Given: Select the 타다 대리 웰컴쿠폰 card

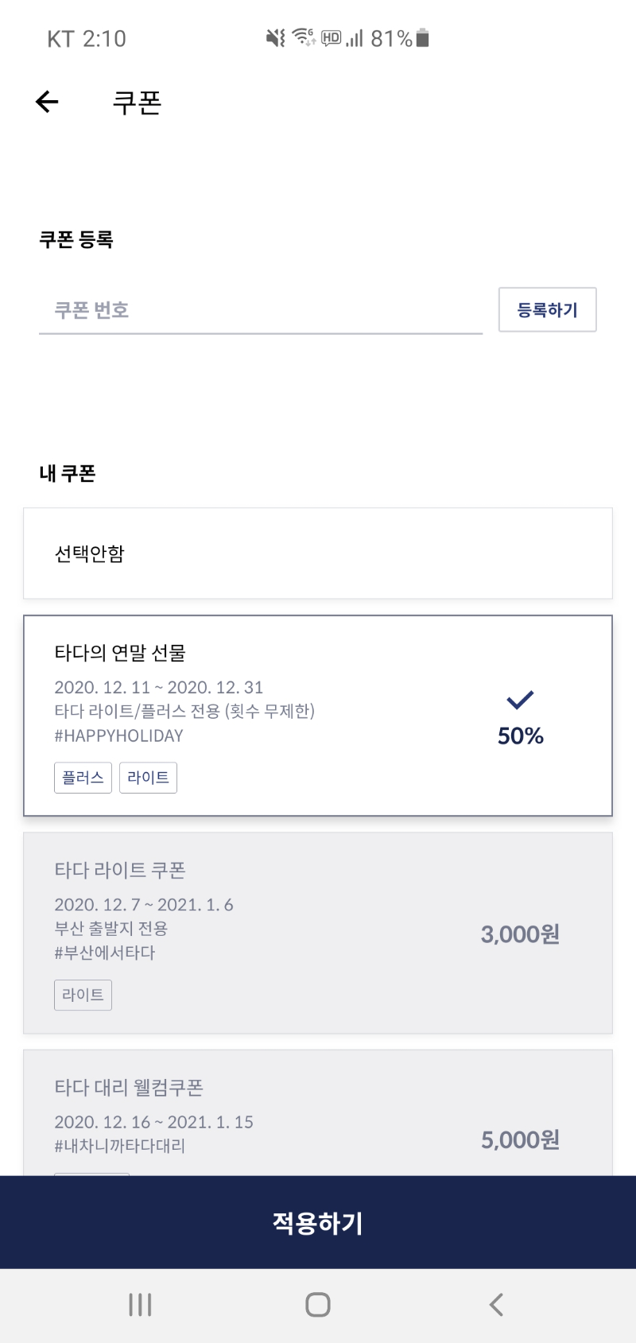Looking at the screenshot, I should click(318, 1113).
